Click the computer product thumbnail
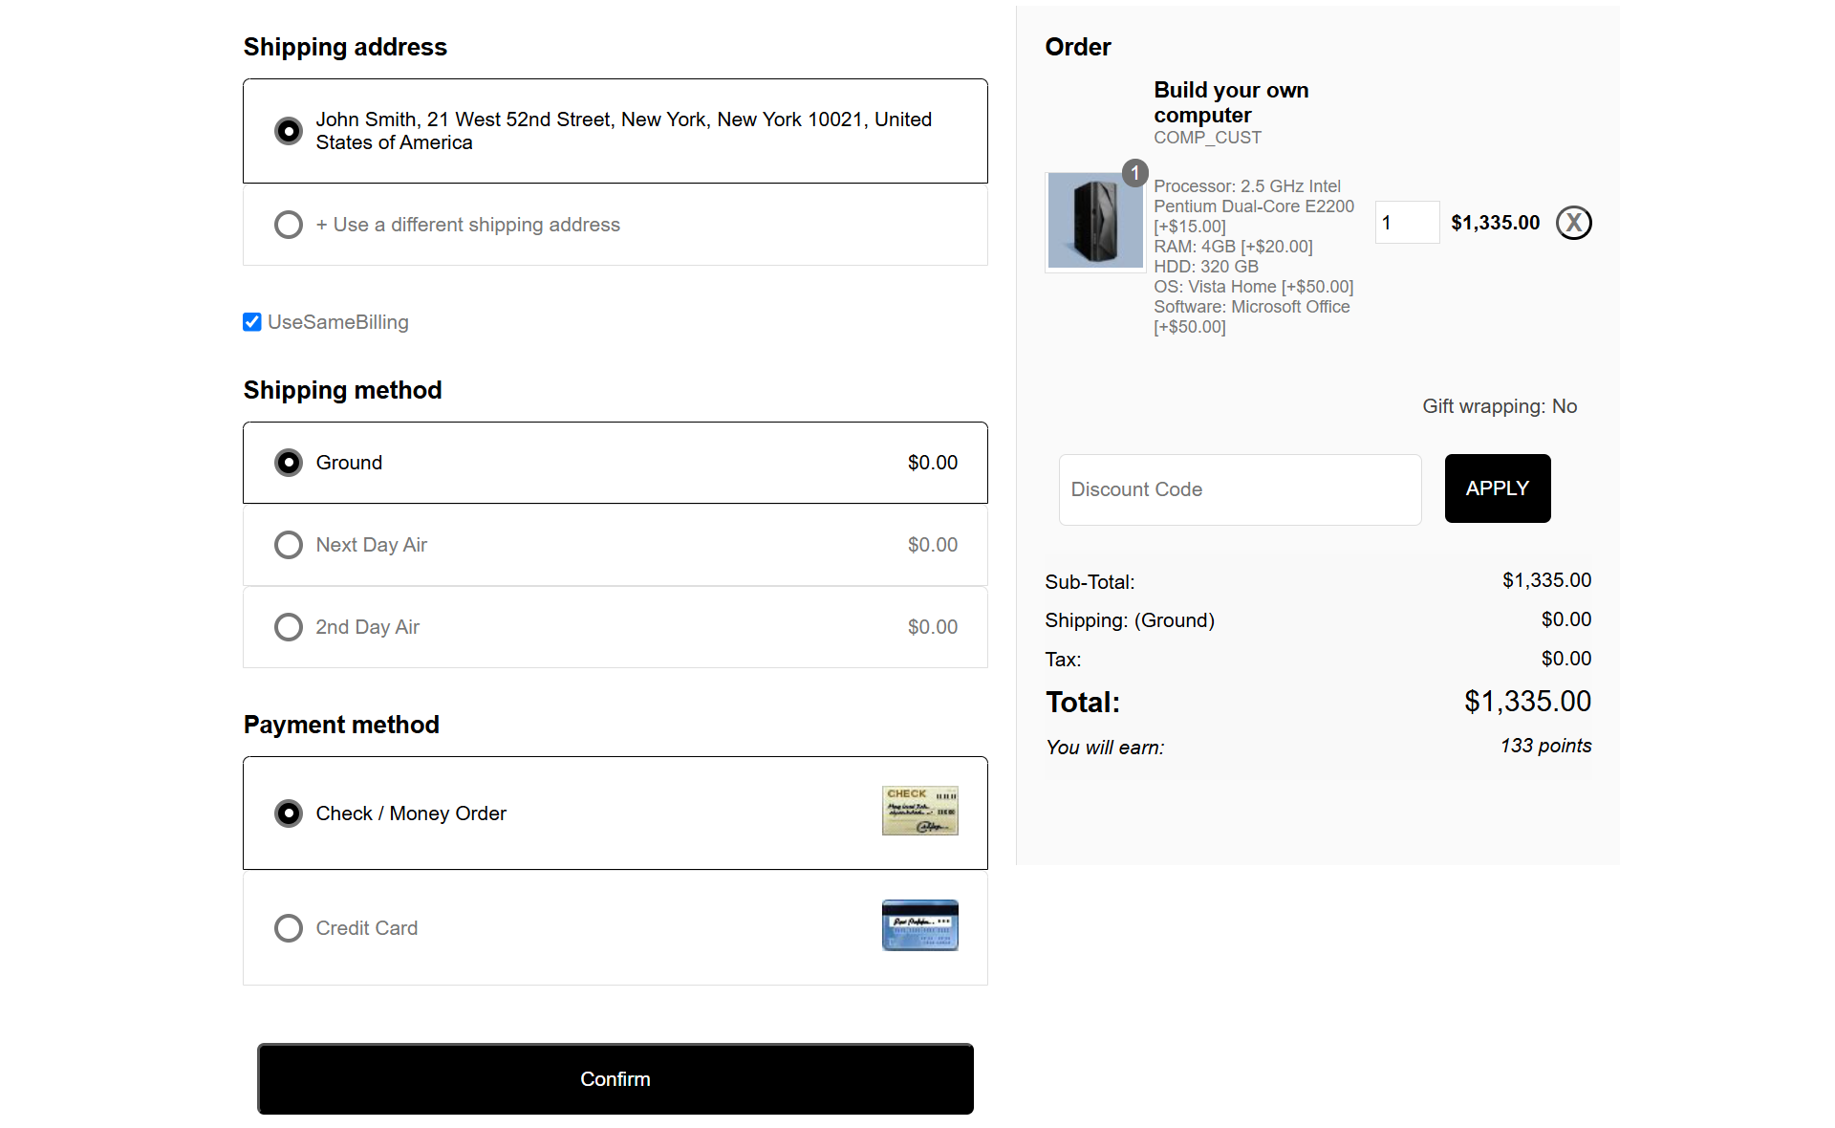Screen dimensions: 1835x1128 1094,222
